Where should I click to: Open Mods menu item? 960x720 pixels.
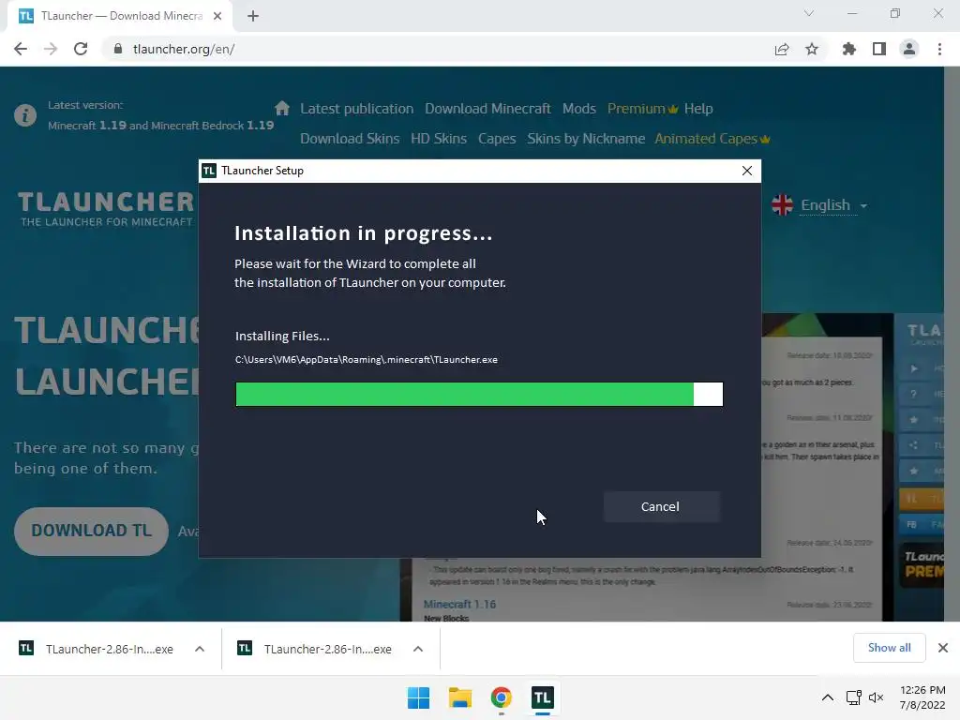pyautogui.click(x=579, y=109)
